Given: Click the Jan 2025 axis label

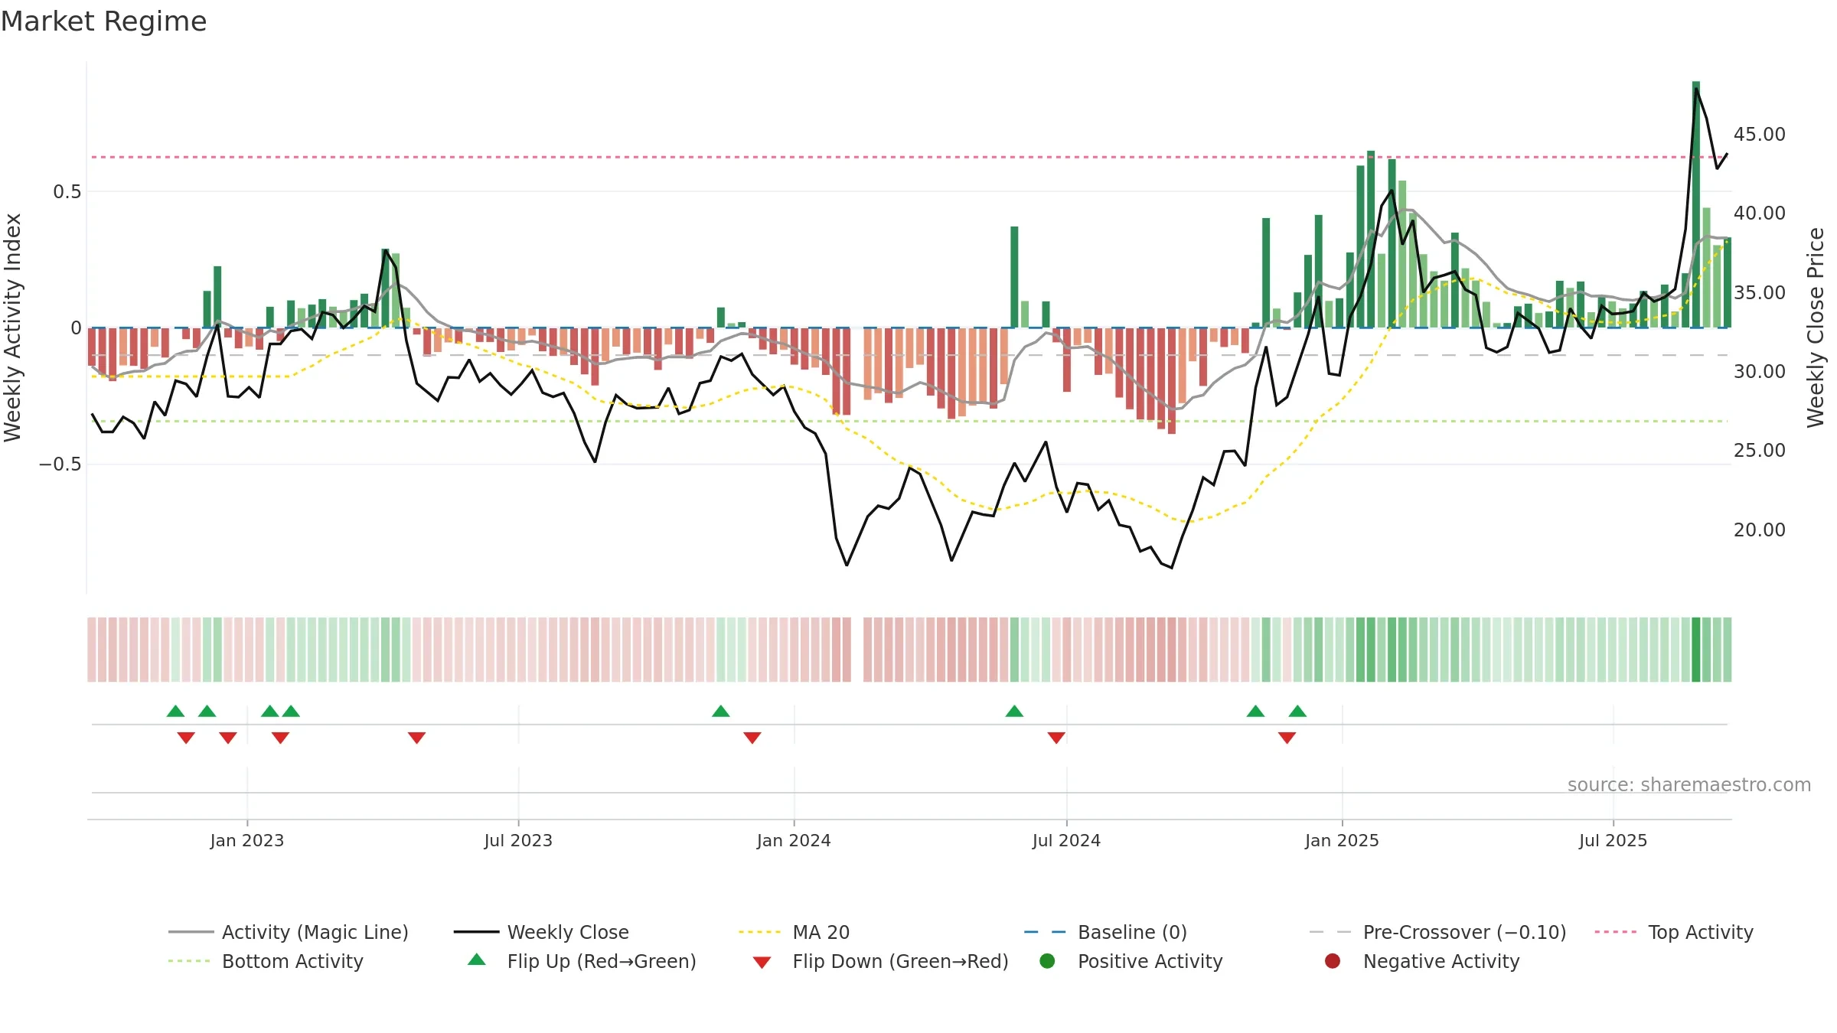Looking at the screenshot, I should click(1342, 840).
